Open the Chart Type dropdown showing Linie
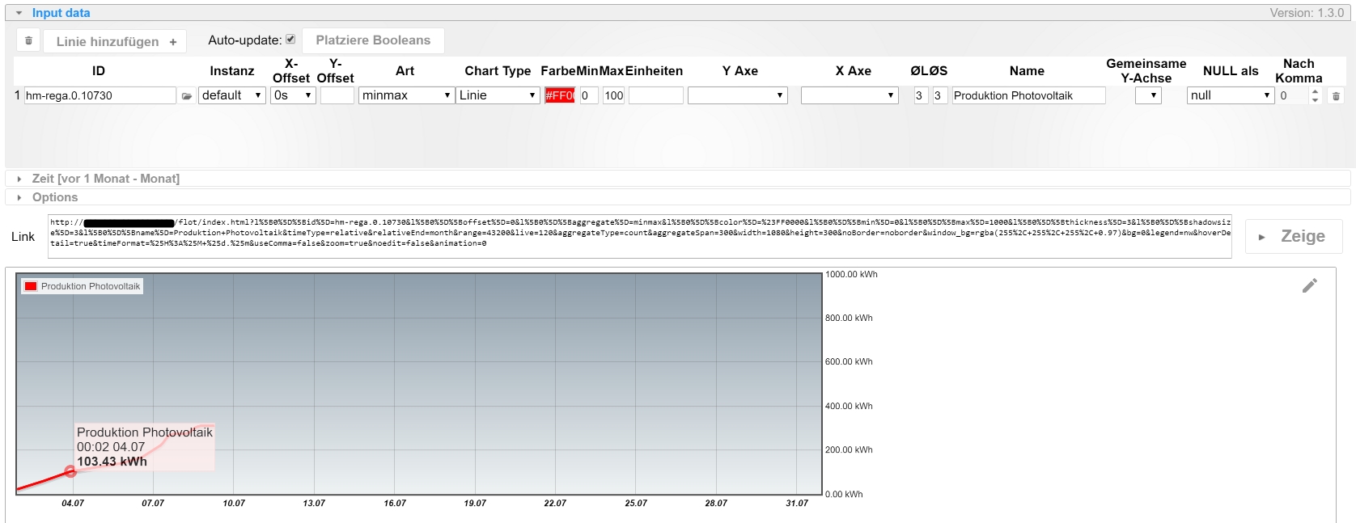Screen dimensions: 1356x523 [498, 95]
